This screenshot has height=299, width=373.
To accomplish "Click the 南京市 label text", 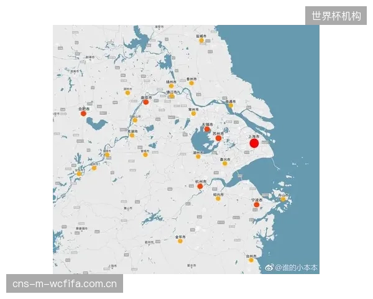I will coord(146,98).
